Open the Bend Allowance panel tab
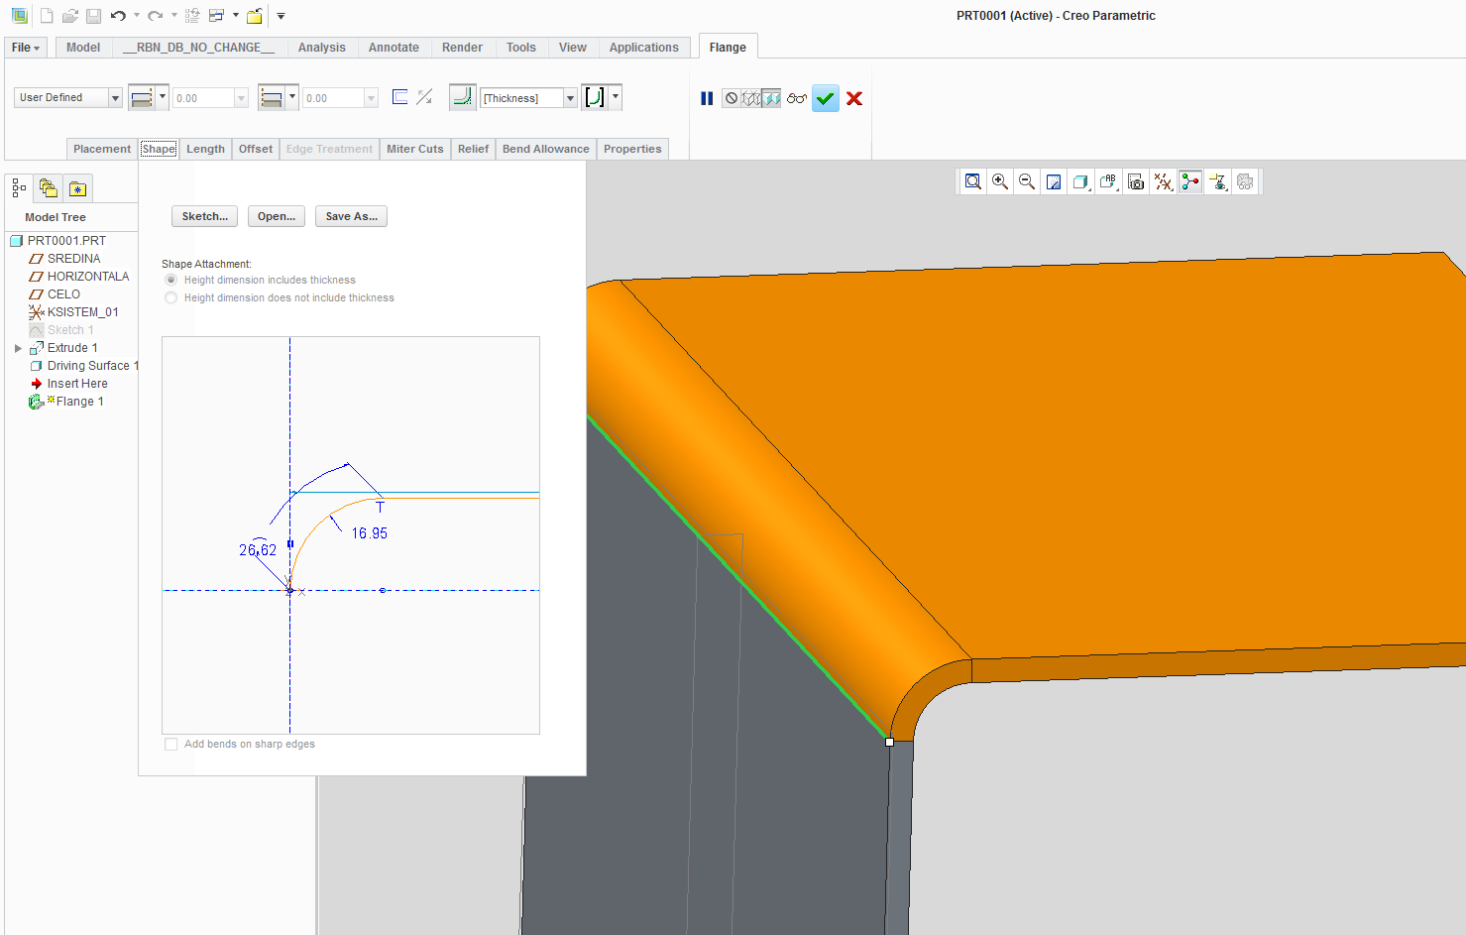Image resolution: width=1466 pixels, height=935 pixels. point(546,149)
